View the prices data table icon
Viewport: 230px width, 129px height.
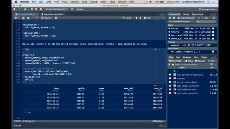click(213, 29)
